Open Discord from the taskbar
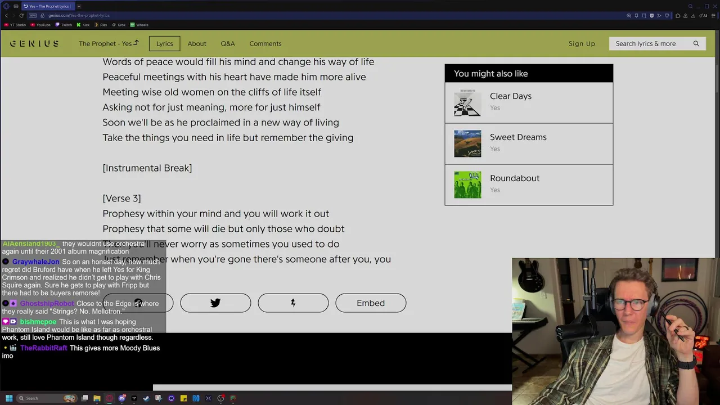720x405 pixels. [122, 398]
